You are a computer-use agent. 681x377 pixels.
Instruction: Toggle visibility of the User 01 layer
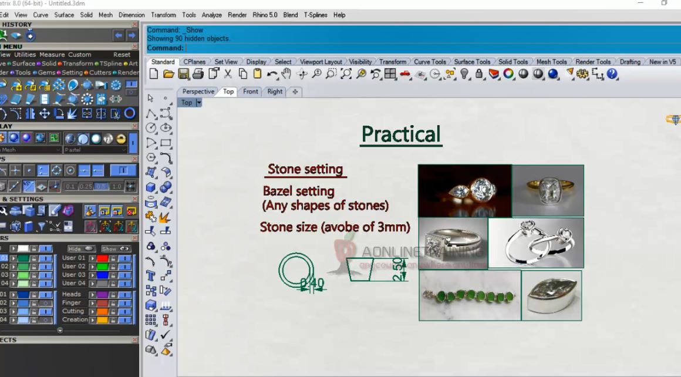tap(125, 258)
